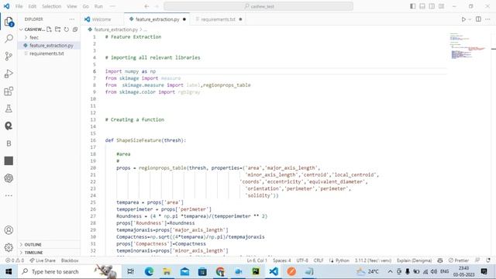Open the View menu
The height and width of the screenshot is (279, 496).
pos(72,6)
